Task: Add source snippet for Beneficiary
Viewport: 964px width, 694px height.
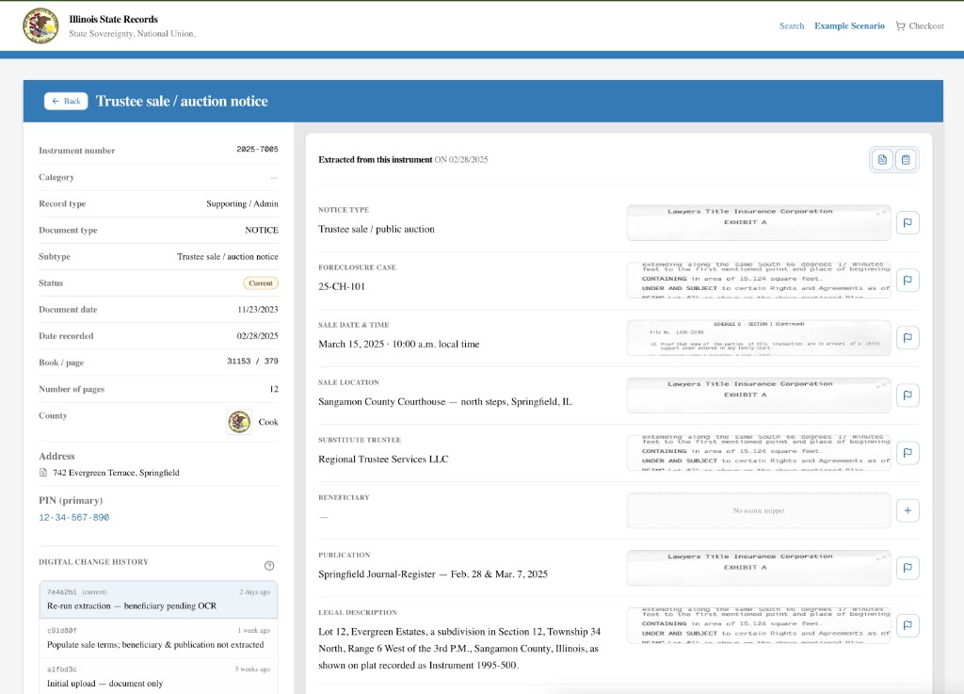Action: pyautogui.click(x=908, y=510)
